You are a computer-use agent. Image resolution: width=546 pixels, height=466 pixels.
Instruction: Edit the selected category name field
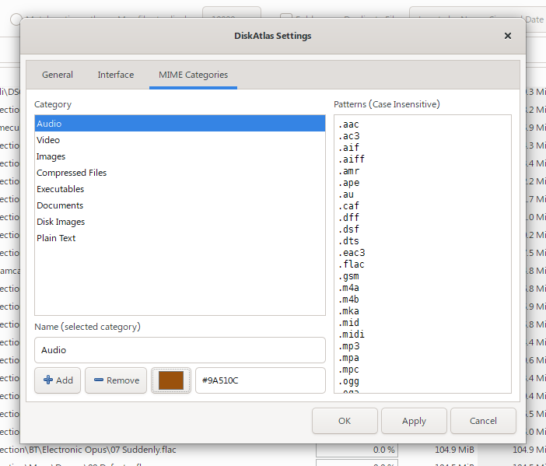[180, 349]
